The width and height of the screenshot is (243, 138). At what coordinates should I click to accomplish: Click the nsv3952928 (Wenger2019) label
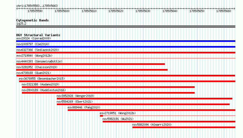tap(75, 96)
